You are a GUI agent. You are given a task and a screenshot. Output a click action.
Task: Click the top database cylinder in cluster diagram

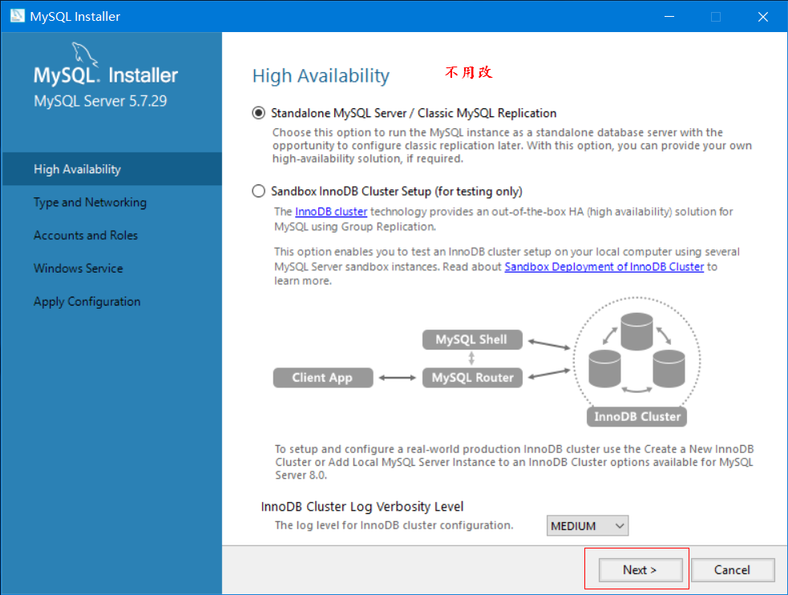coord(636,331)
